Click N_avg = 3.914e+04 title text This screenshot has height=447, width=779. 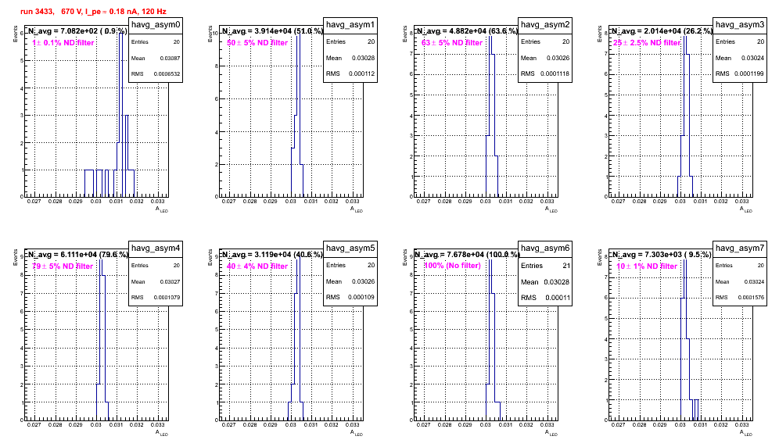click(272, 30)
